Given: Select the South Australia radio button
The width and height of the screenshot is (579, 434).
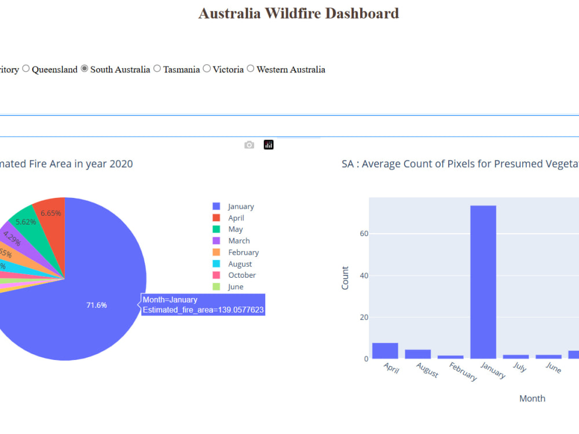Looking at the screenshot, I should tap(84, 69).
